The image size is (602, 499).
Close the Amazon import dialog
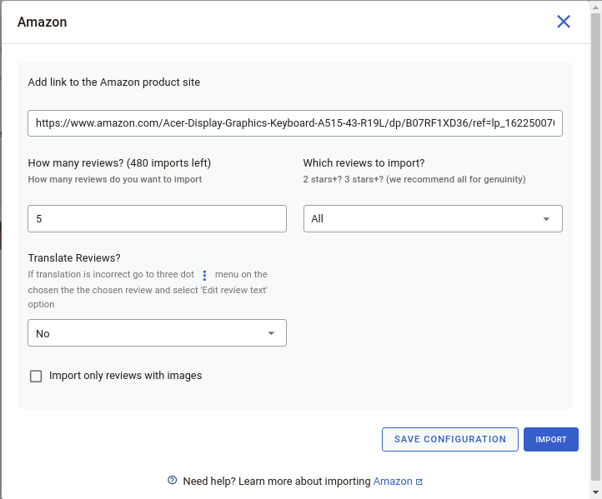563,22
